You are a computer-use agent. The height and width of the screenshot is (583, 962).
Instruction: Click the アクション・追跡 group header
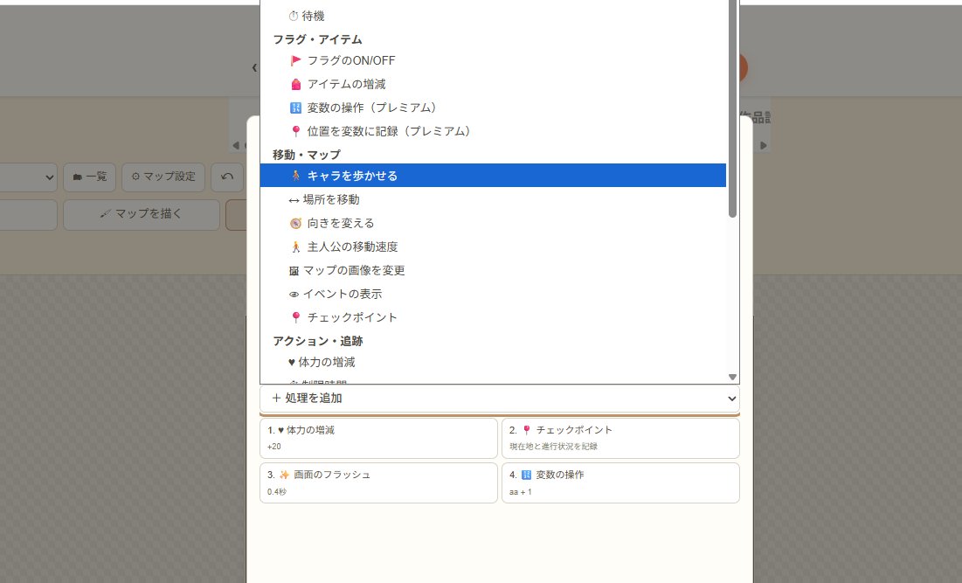318,341
